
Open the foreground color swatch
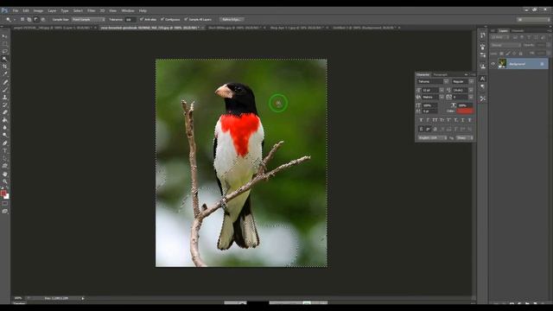3,194
